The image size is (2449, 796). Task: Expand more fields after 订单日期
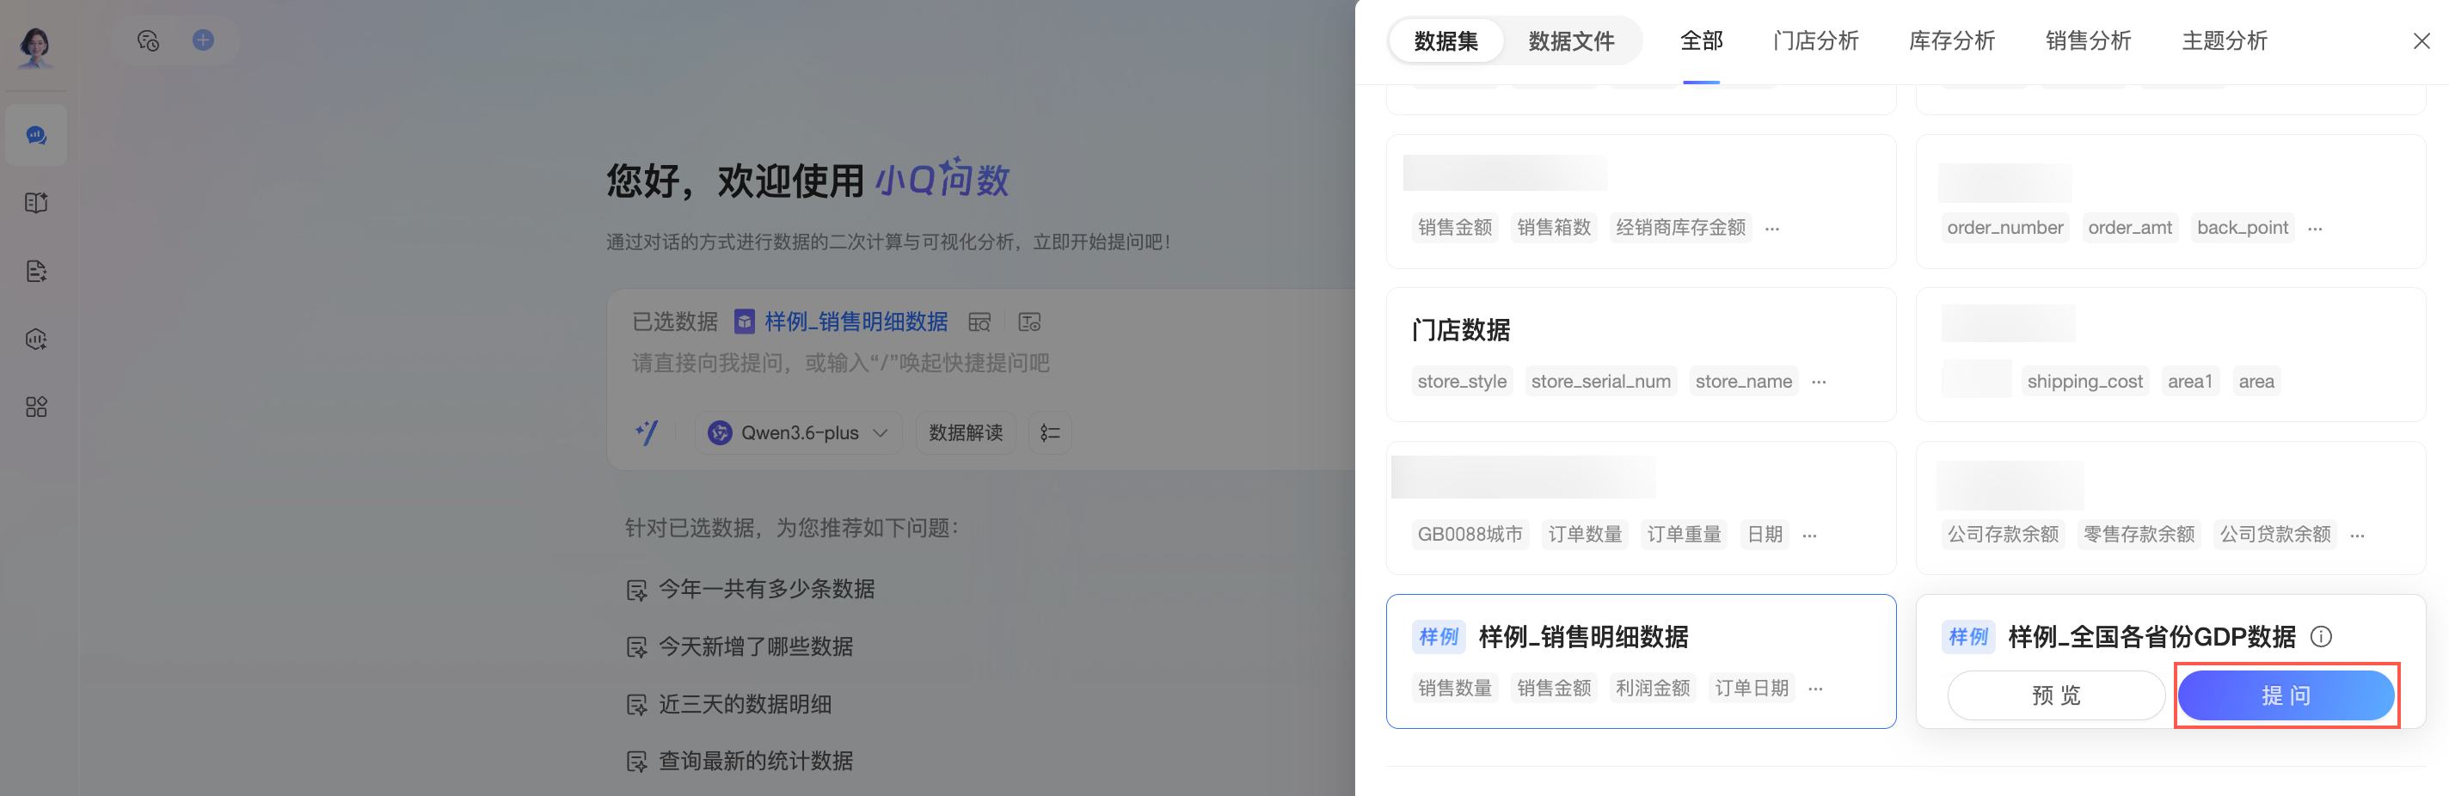(x=1815, y=688)
